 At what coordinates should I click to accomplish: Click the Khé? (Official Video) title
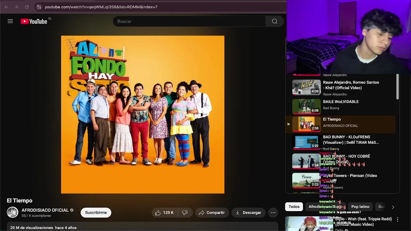tap(351, 85)
